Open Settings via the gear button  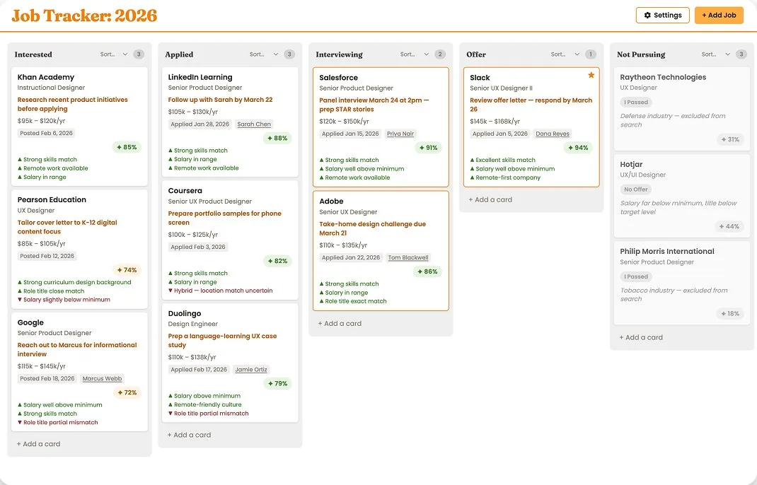coord(662,16)
